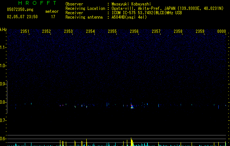
Task: Click the 1.1 kHz axis label
Action: [x=3, y=47]
